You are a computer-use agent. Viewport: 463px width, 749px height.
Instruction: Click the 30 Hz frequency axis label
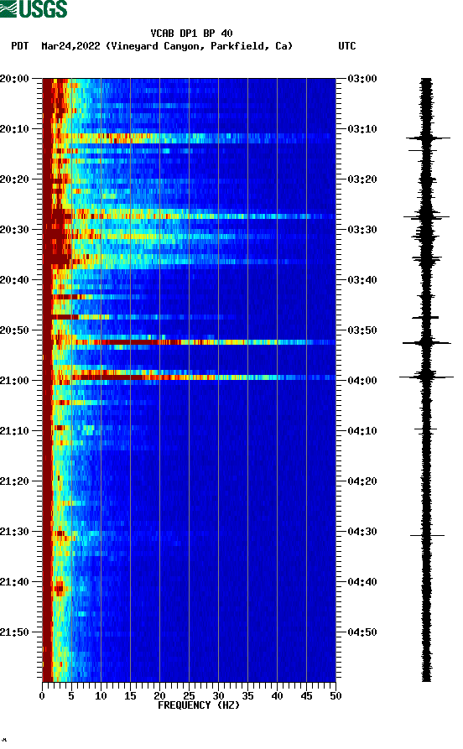pos(218,696)
